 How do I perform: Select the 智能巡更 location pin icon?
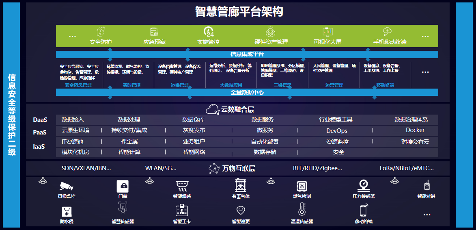(x=241, y=210)
